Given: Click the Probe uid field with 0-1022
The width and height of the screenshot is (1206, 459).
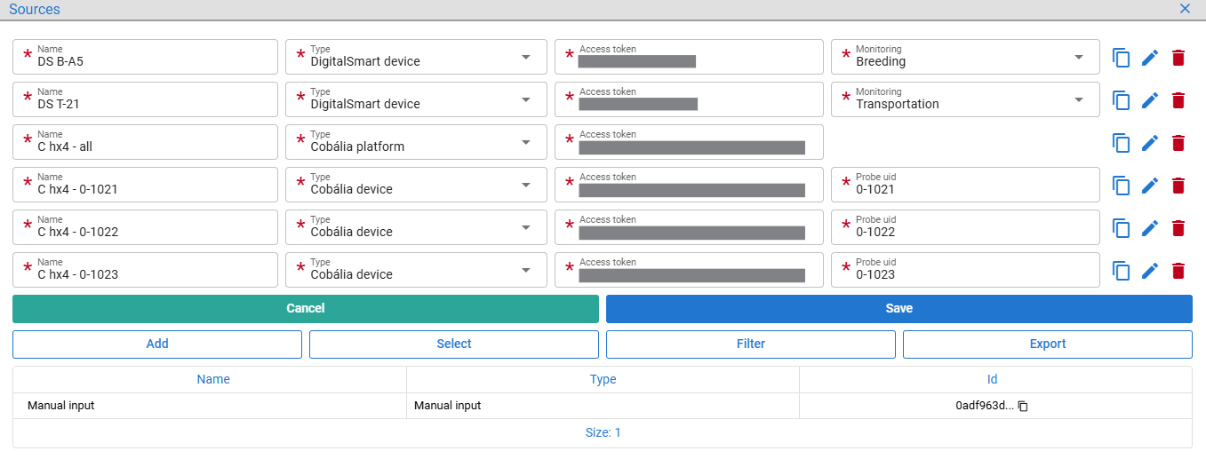Looking at the screenshot, I should coord(965,227).
